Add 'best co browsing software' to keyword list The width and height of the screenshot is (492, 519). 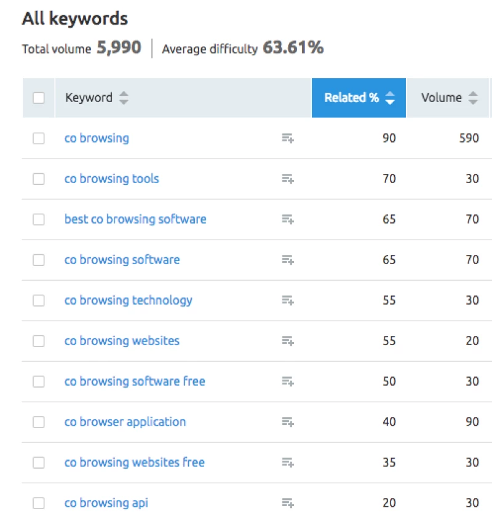(x=287, y=219)
